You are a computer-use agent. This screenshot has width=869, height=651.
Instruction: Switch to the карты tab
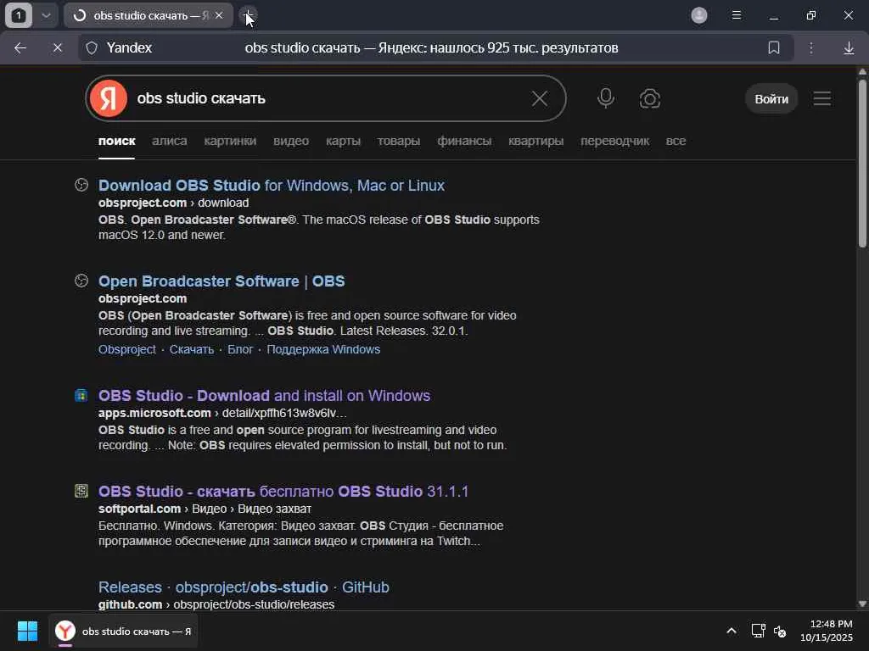(343, 142)
